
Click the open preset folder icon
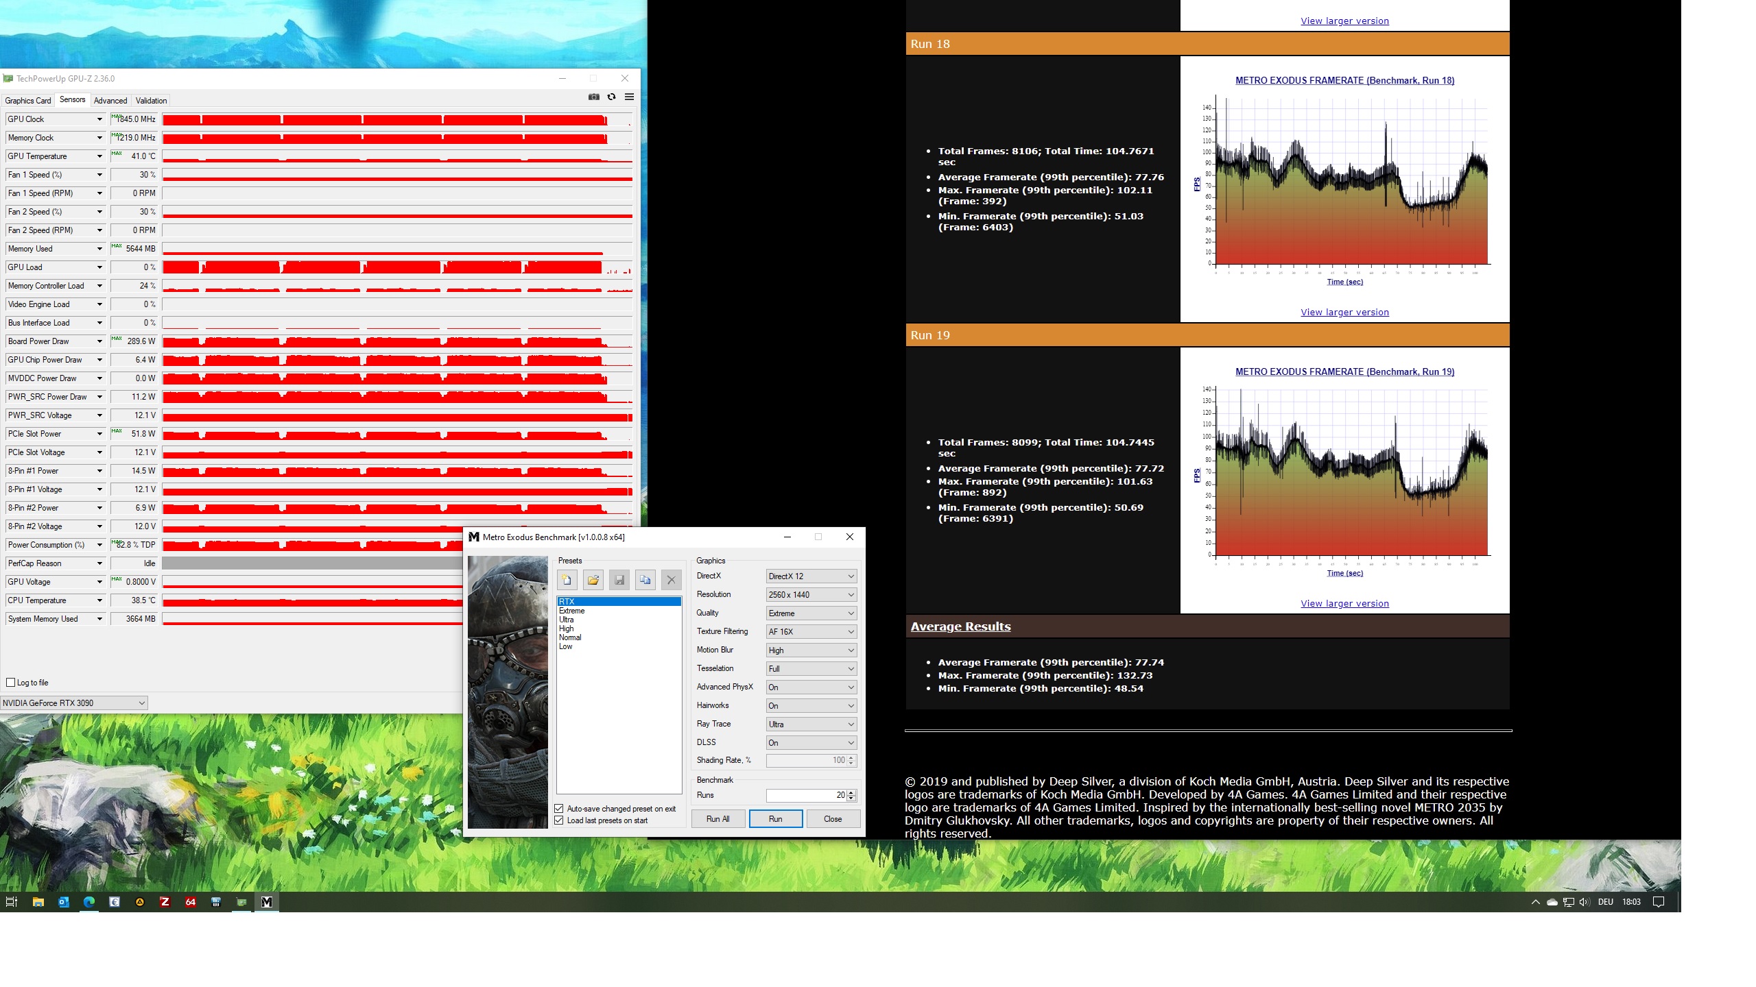pos(593,580)
